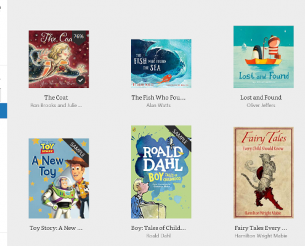Image resolution: width=305 pixels, height=246 pixels.
Task: Click the Lost and Found title
Action: pos(261,98)
